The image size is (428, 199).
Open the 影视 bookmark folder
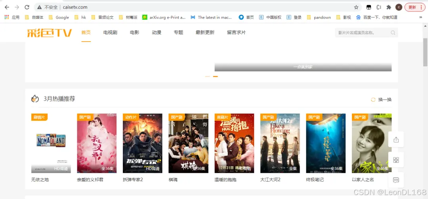[x=344, y=17]
